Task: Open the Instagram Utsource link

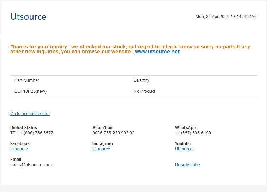Action: tap(101, 149)
